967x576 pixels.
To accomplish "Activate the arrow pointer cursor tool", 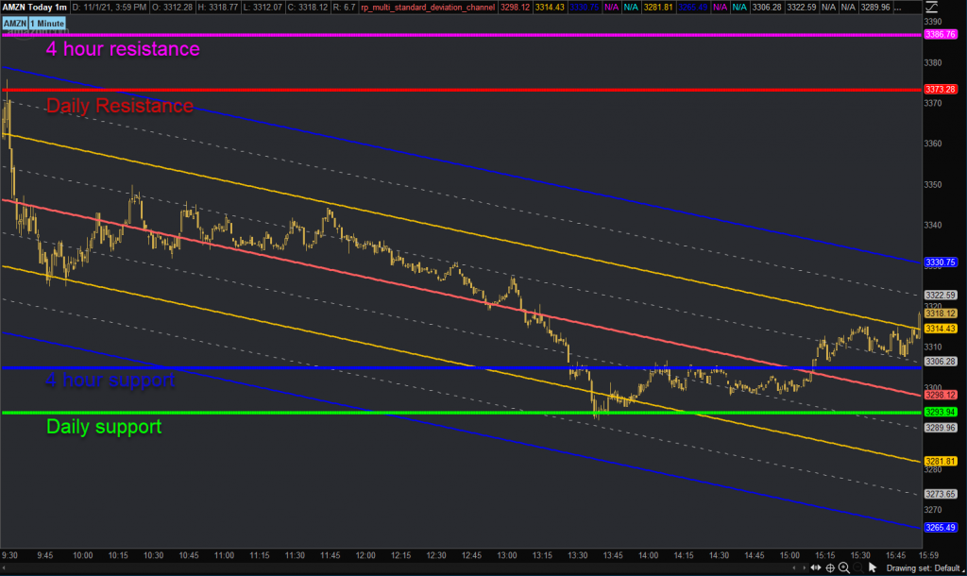I will [x=871, y=568].
